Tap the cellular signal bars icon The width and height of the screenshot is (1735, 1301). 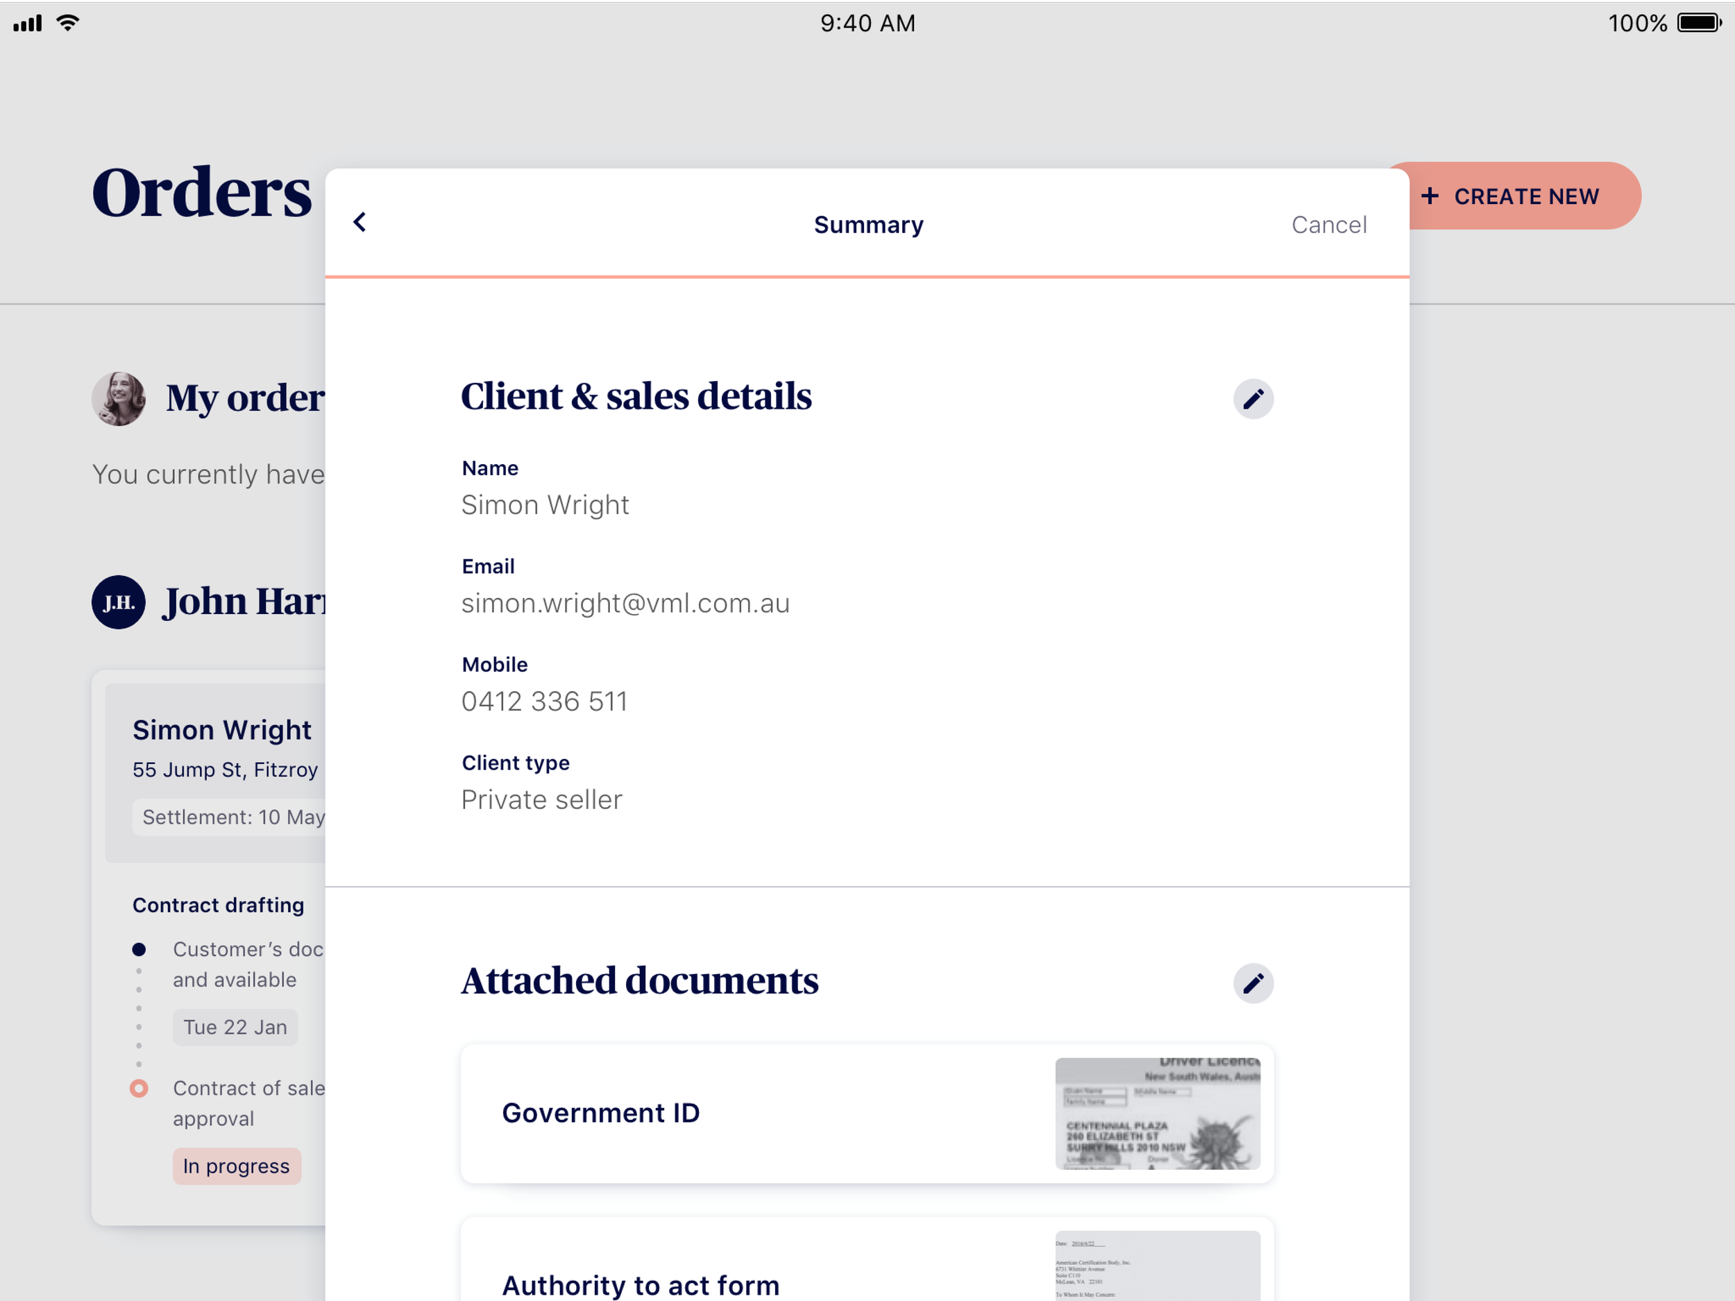pyautogui.click(x=28, y=24)
